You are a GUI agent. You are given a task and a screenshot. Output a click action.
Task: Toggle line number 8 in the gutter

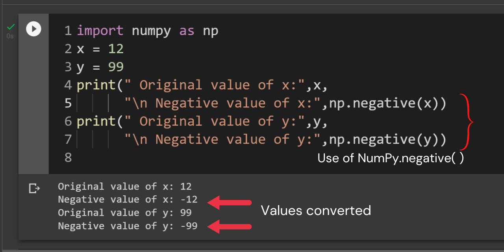[x=67, y=157]
